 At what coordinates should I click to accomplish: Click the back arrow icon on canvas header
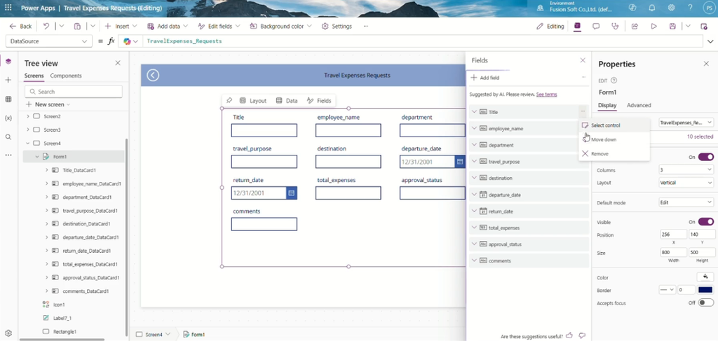[153, 76]
